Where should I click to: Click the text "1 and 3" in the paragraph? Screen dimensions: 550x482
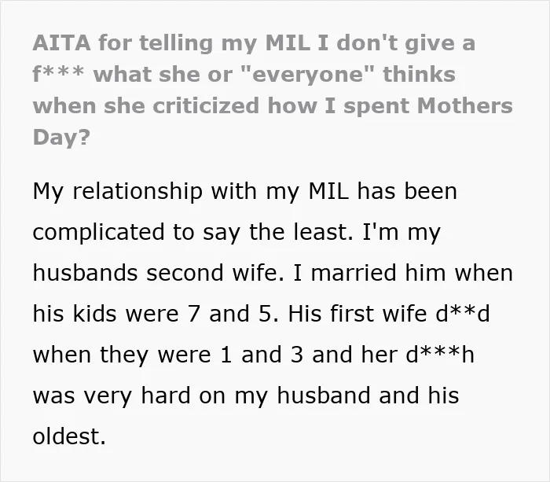(261, 355)
